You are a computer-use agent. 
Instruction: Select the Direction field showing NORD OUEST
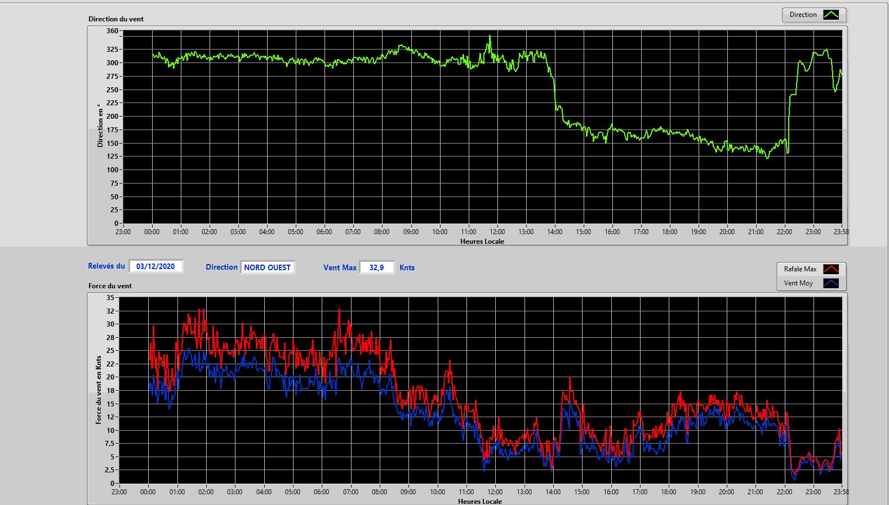[268, 267]
